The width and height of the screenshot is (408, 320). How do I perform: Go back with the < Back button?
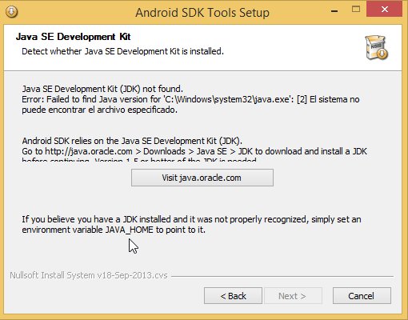tap(233, 295)
